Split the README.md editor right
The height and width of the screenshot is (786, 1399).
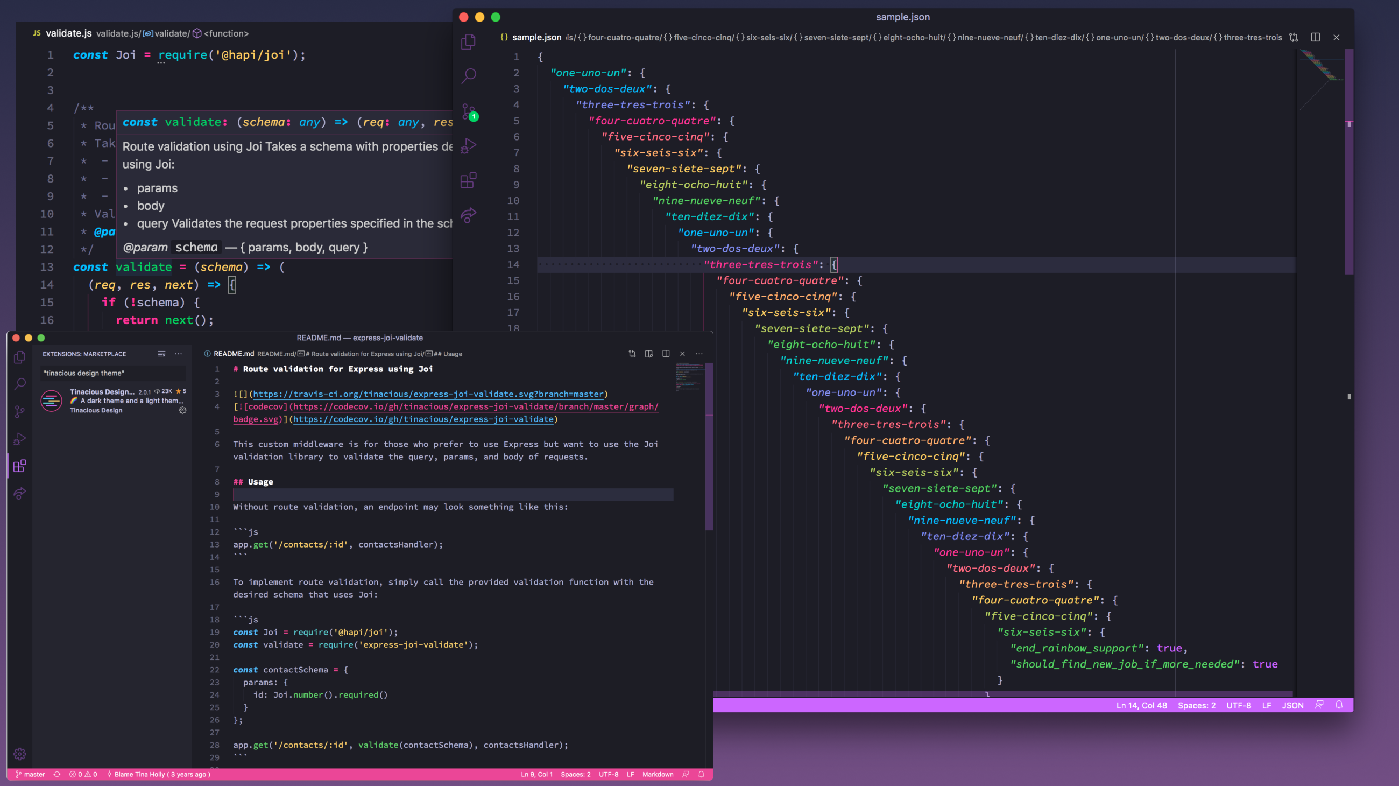[666, 354]
